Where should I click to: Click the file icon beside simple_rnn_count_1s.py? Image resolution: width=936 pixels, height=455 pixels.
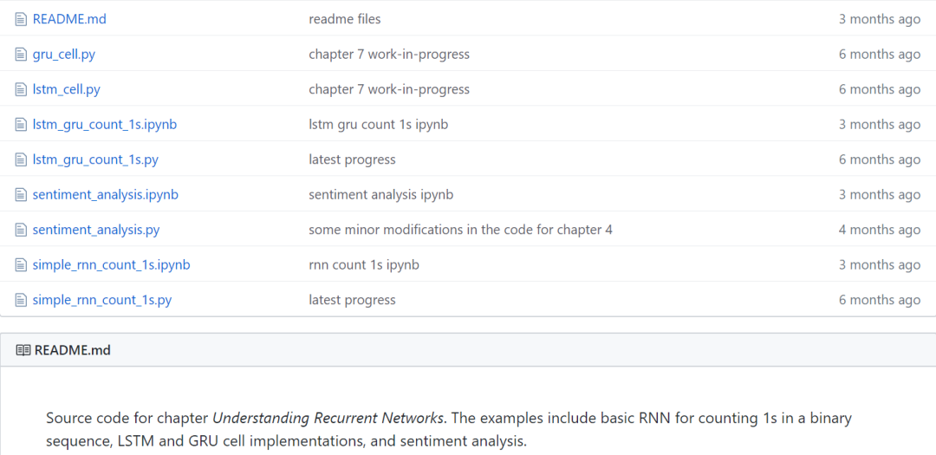pos(21,300)
